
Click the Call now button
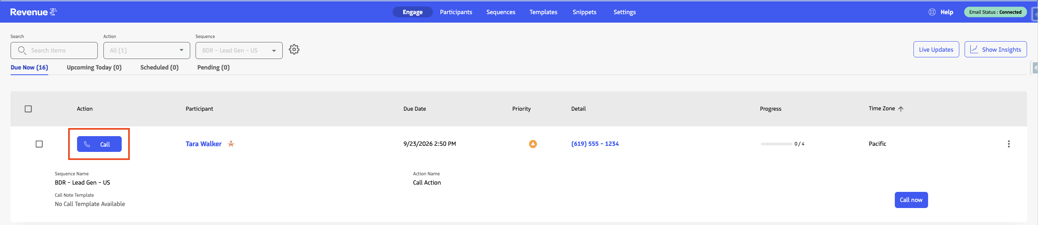click(x=911, y=200)
